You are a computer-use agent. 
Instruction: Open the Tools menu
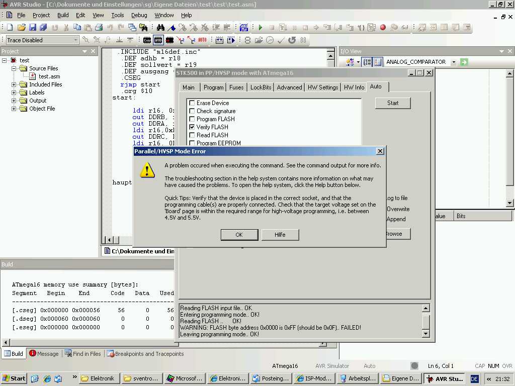point(117,15)
